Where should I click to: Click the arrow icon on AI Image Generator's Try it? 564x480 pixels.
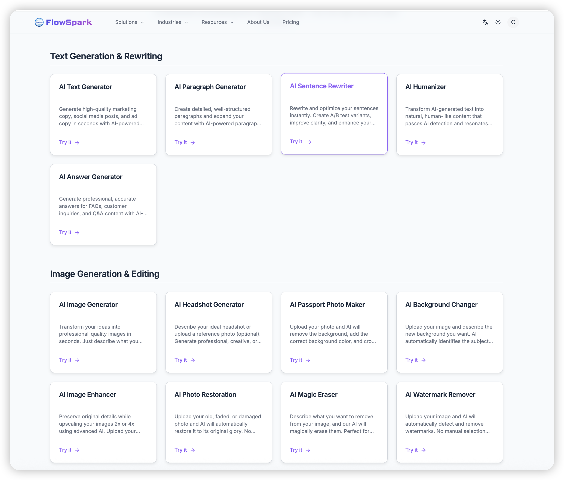click(x=77, y=360)
